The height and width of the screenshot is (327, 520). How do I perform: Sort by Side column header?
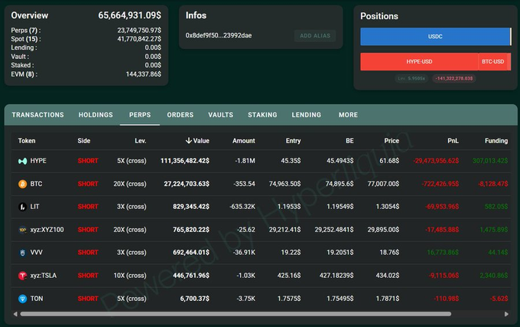[84, 141]
